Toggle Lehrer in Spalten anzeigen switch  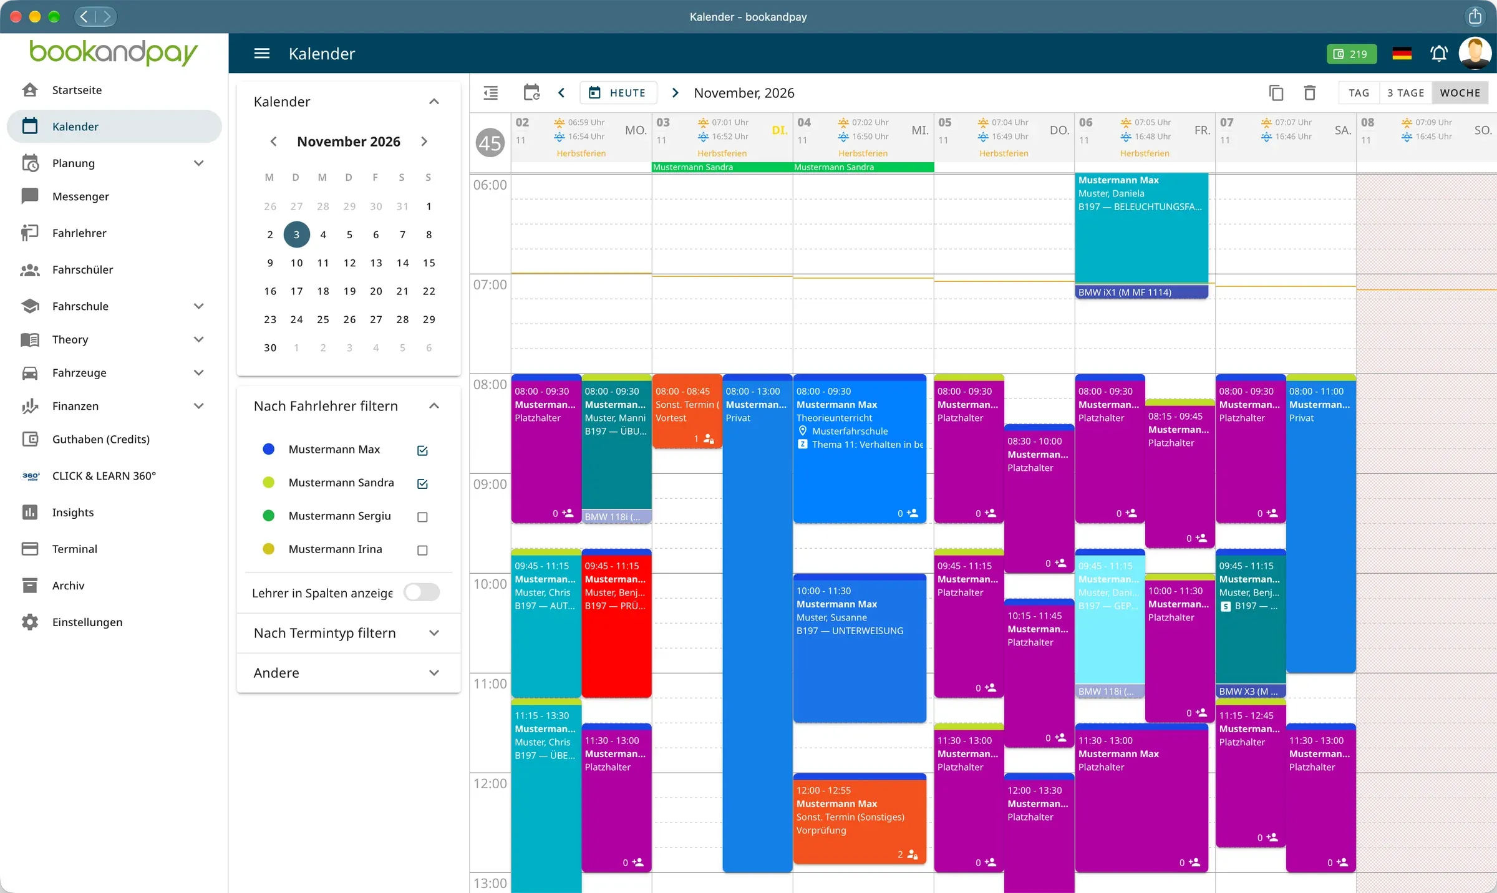[422, 592]
